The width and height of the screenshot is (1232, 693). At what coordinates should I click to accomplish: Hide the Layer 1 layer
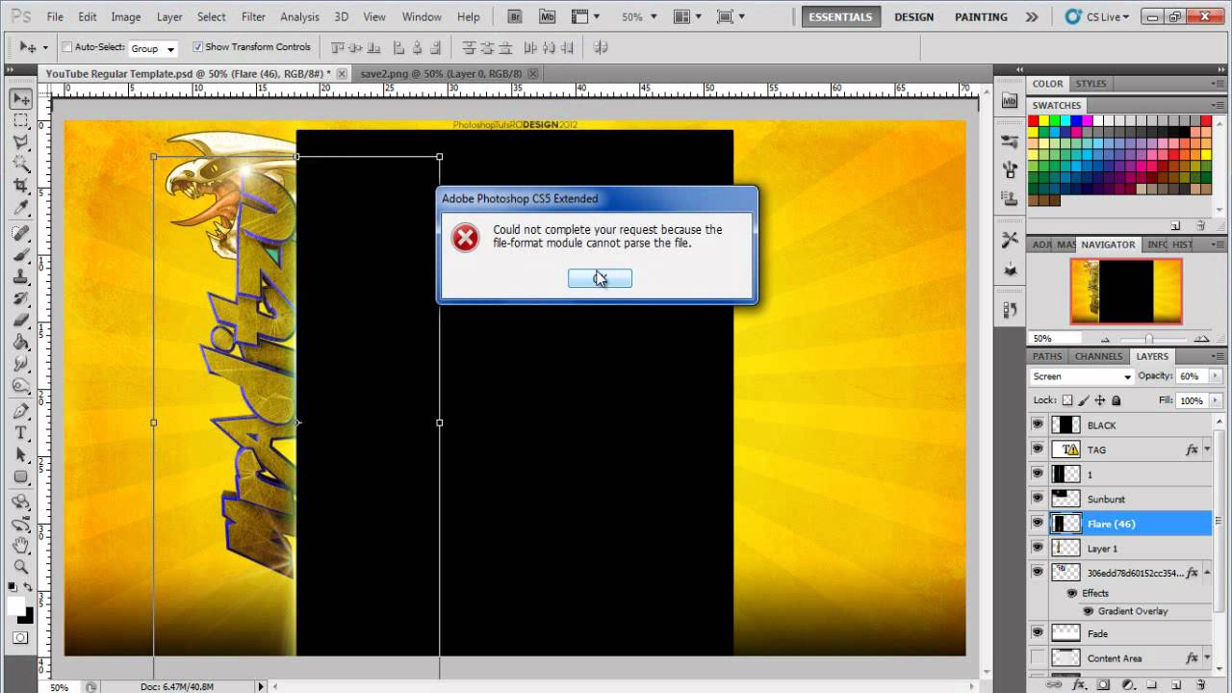point(1037,548)
